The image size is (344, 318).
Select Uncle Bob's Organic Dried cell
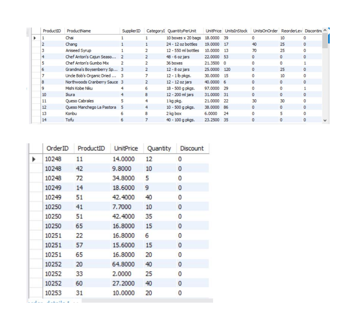click(91, 76)
